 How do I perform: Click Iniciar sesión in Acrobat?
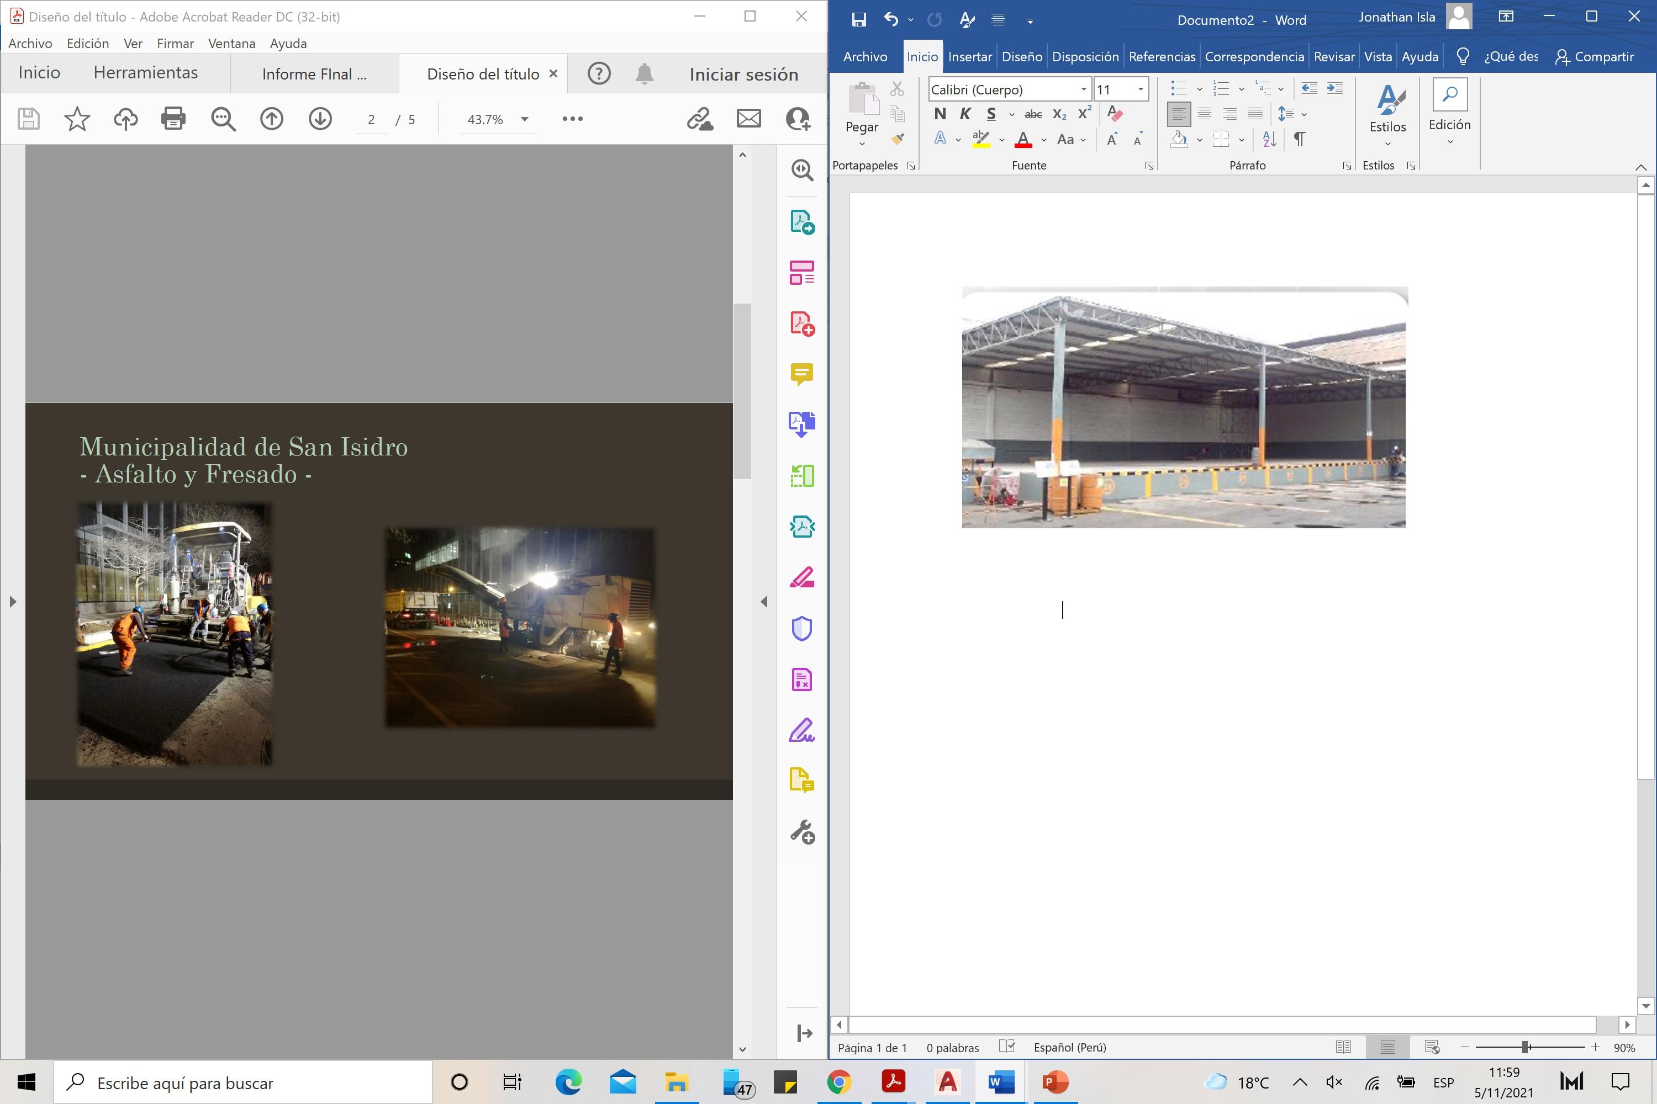coord(743,74)
